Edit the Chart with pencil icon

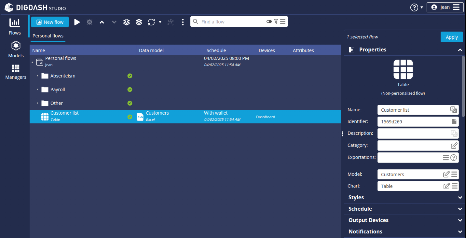(x=446, y=186)
